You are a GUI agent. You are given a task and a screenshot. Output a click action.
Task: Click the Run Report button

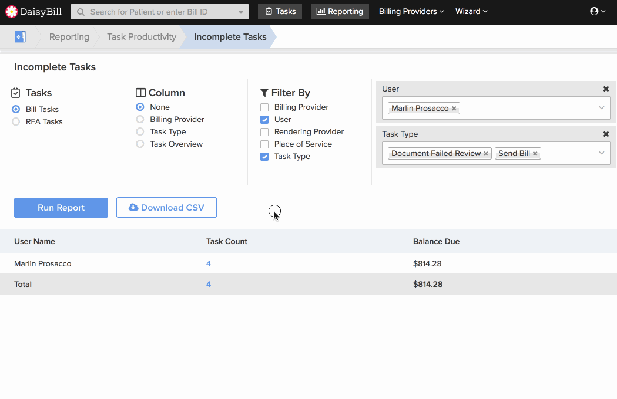(61, 208)
